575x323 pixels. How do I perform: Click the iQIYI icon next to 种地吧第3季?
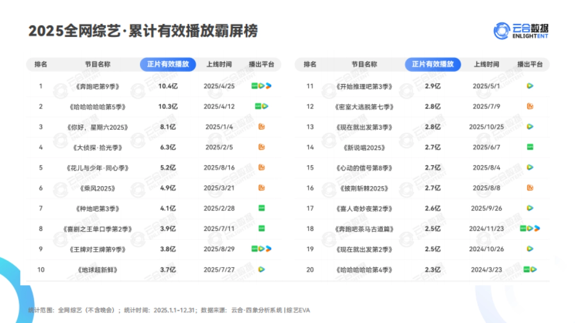[261, 209]
